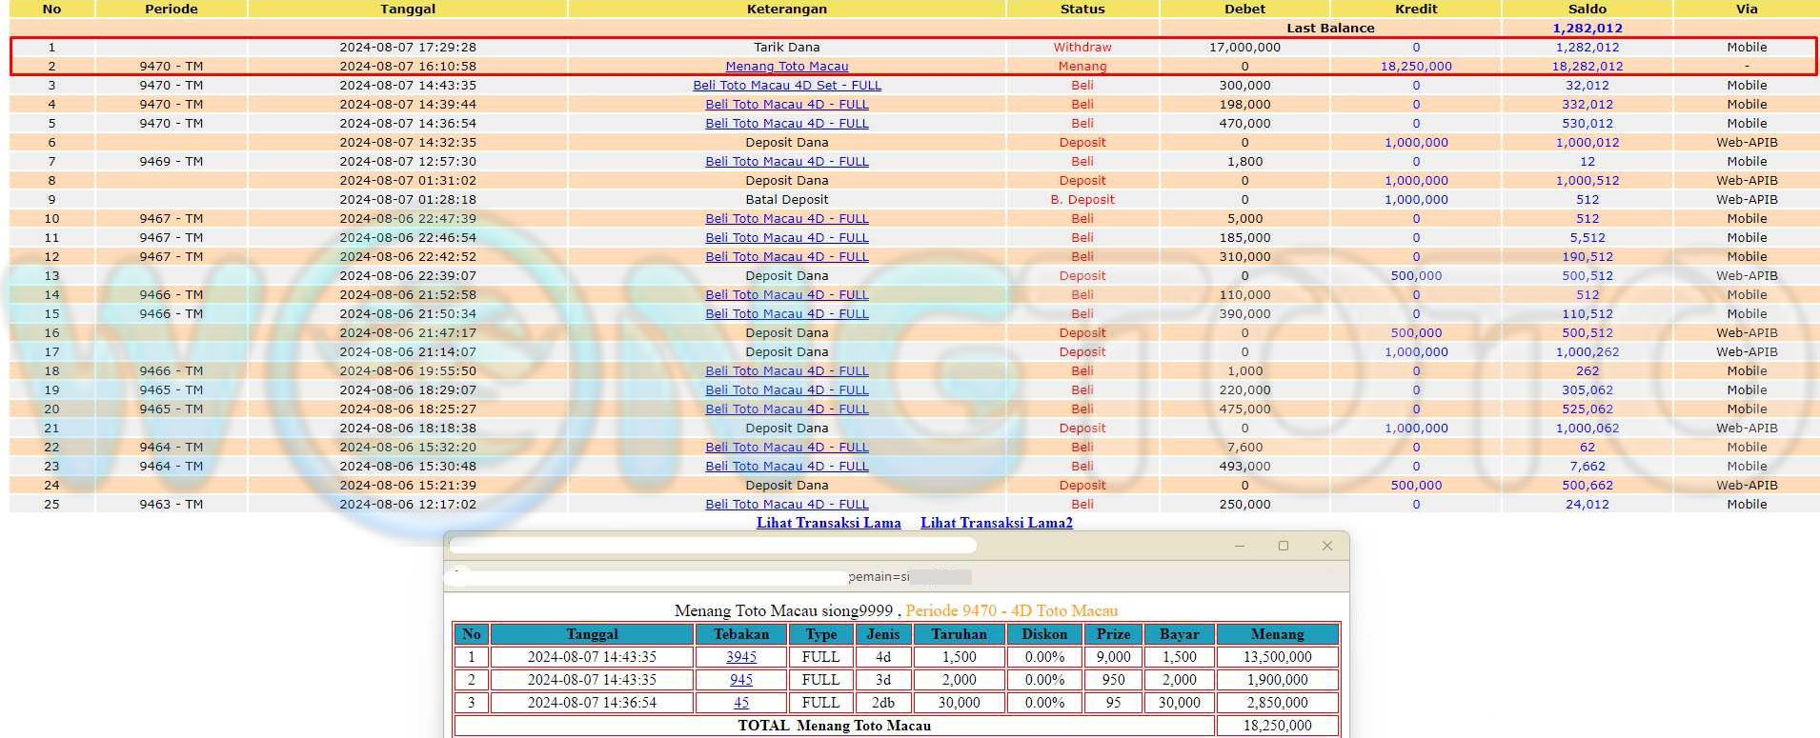Click the Last Balance amount 1,282,012
This screenshot has height=738, width=1820.
click(x=1587, y=29)
